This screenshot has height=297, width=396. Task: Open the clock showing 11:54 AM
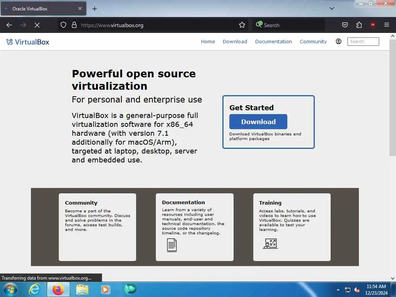[376, 287]
